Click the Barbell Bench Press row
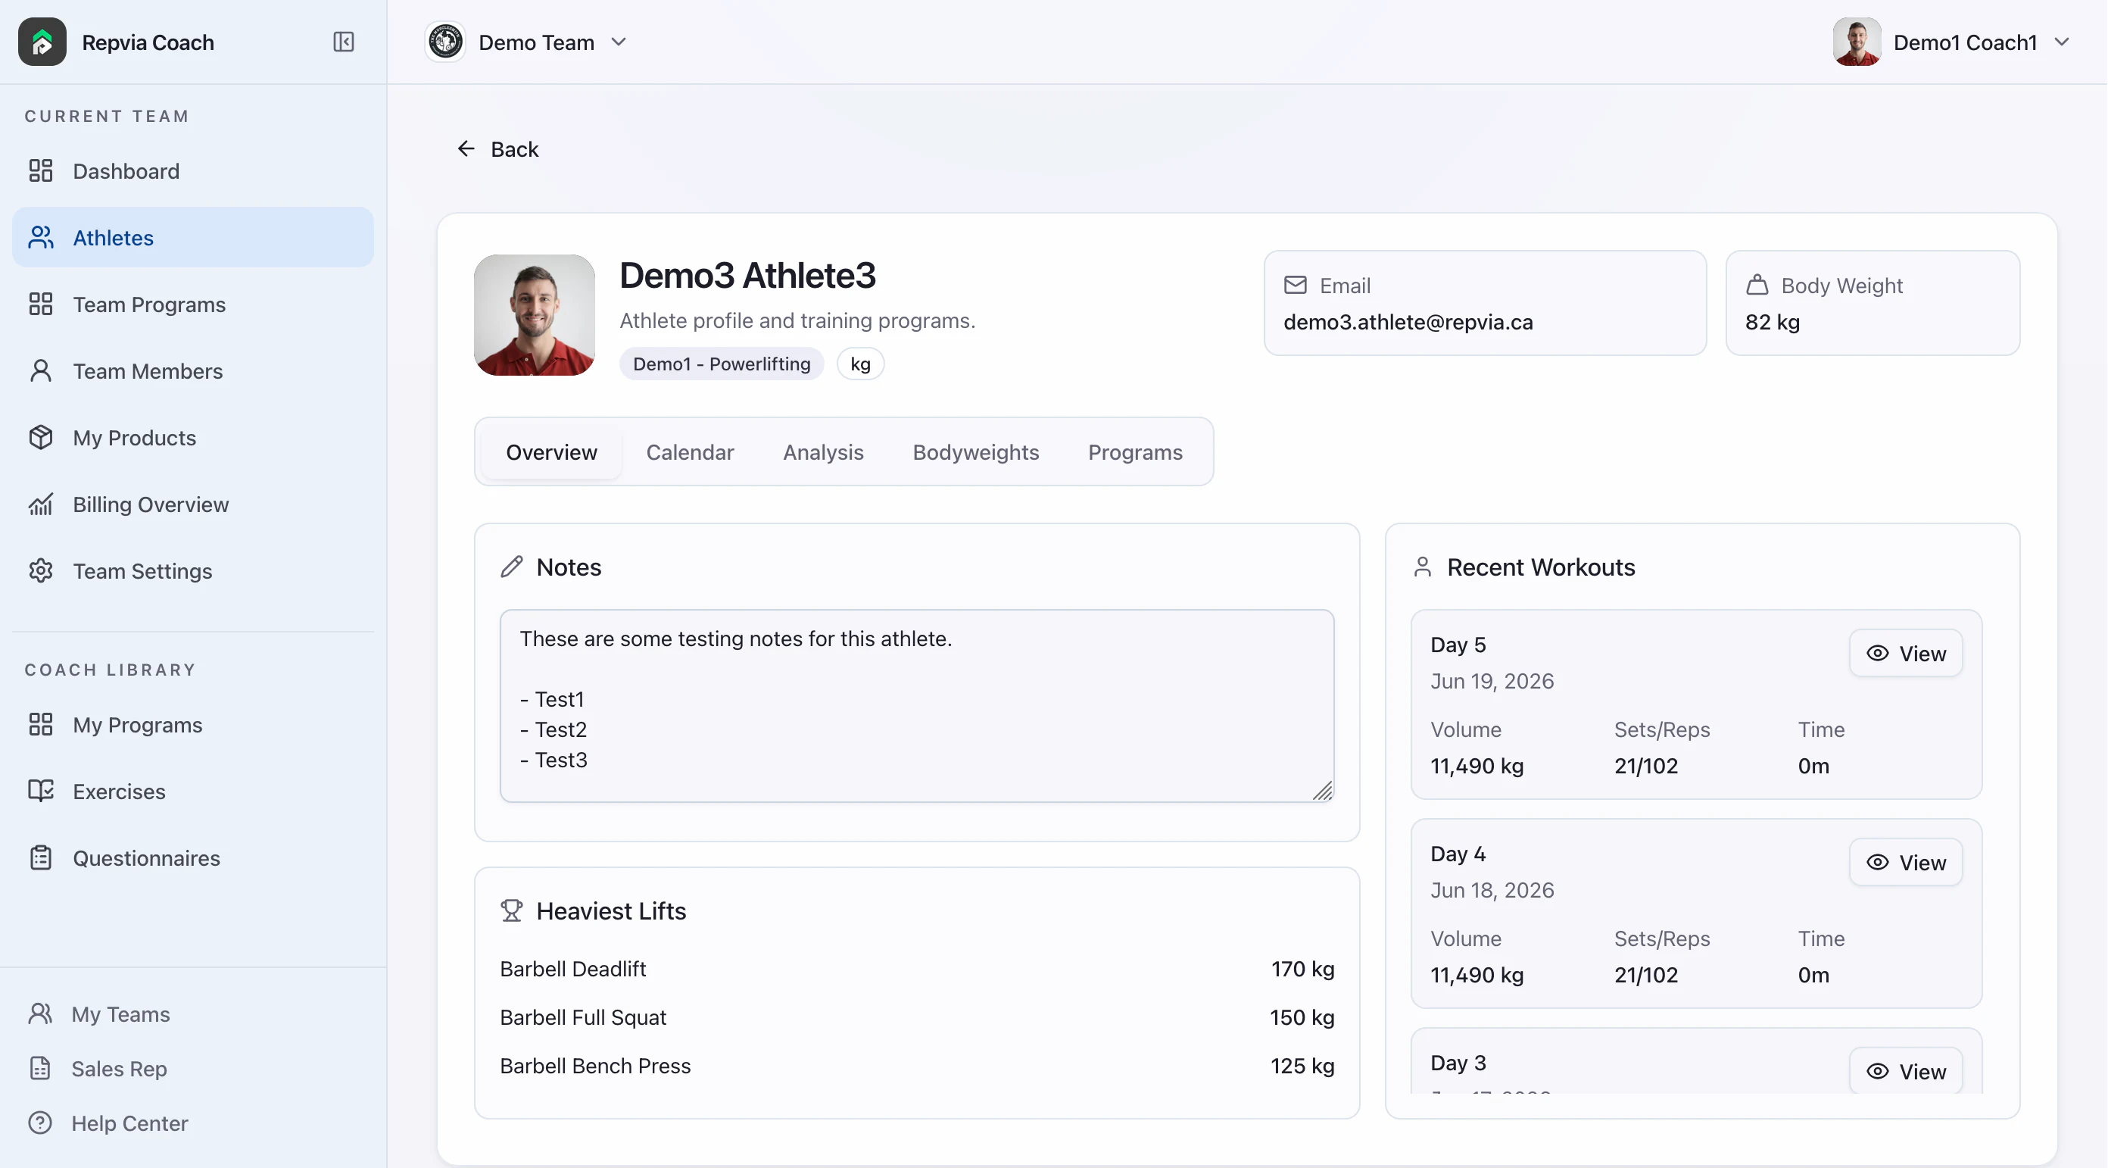 tap(918, 1066)
